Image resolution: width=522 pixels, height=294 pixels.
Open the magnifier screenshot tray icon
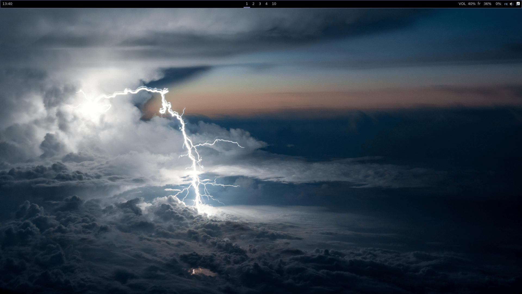[518, 4]
